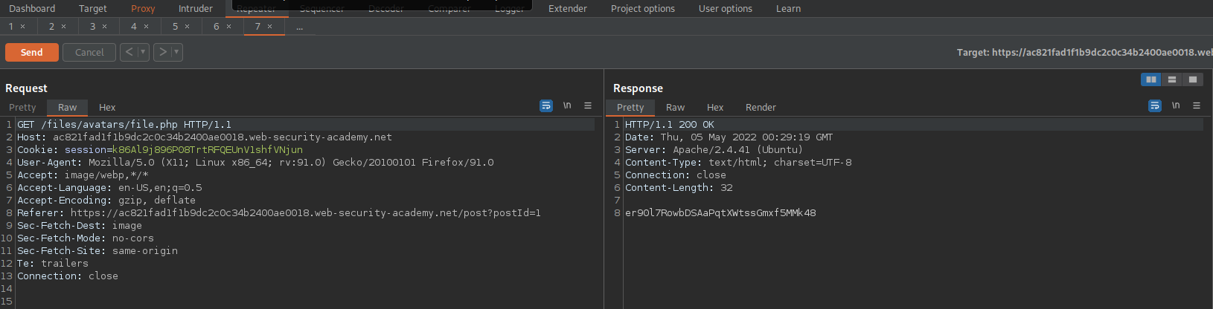Switch Response view to Pretty
The image size is (1213, 309).
[x=630, y=107]
